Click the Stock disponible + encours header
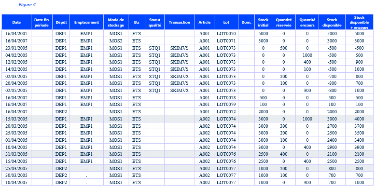 coord(359,22)
